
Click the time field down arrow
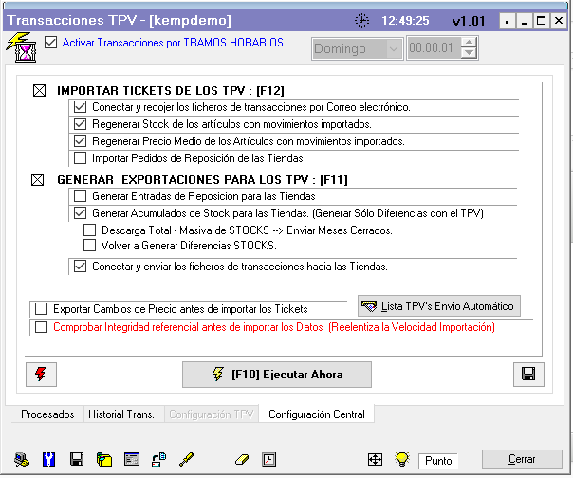(x=469, y=54)
